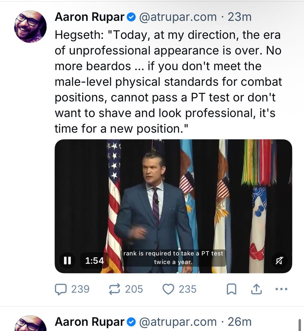Open the post via the 23m timestamp
This screenshot has width=304, height=331.
pos(240,17)
